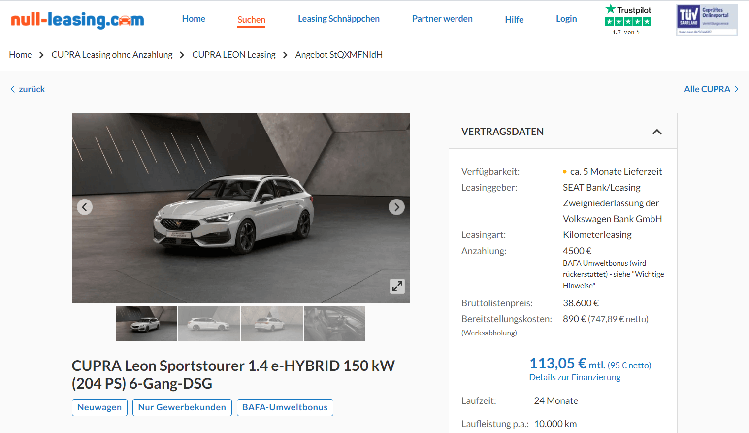Select third thumbnail showing rear view
Screen dimensions: 749x433
click(272, 324)
